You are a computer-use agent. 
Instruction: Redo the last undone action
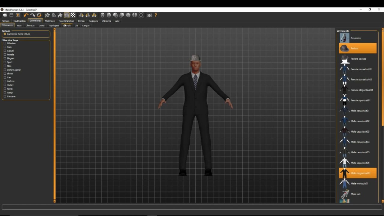click(32, 15)
